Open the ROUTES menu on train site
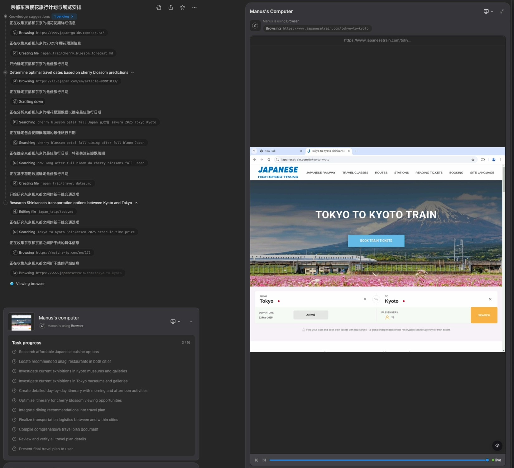This screenshot has height=468, width=514. 381,173
